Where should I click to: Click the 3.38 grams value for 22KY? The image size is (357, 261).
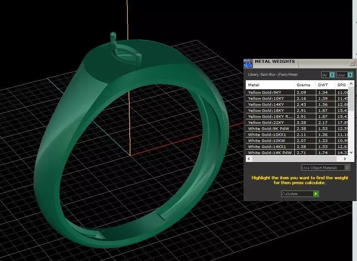(x=302, y=122)
